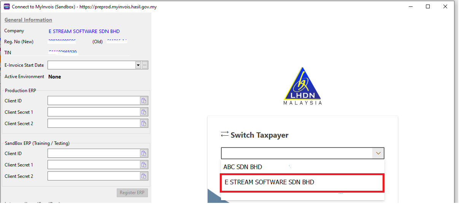Screen dimensions: 459x204
Task: Click the Switch Taxpayer combo box field
Action: click(297, 153)
